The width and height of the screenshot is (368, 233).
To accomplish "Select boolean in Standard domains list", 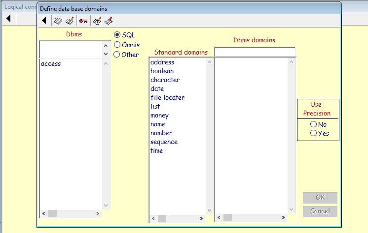I will point(162,71).
